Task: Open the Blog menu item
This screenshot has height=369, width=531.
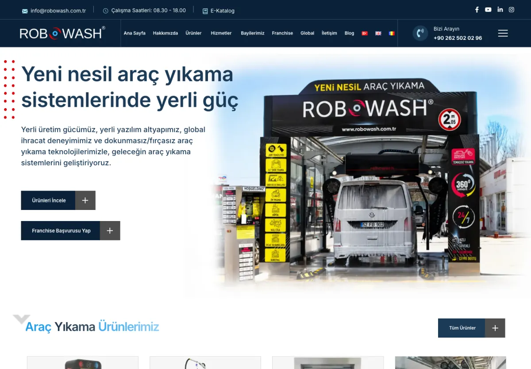Action: coord(349,33)
